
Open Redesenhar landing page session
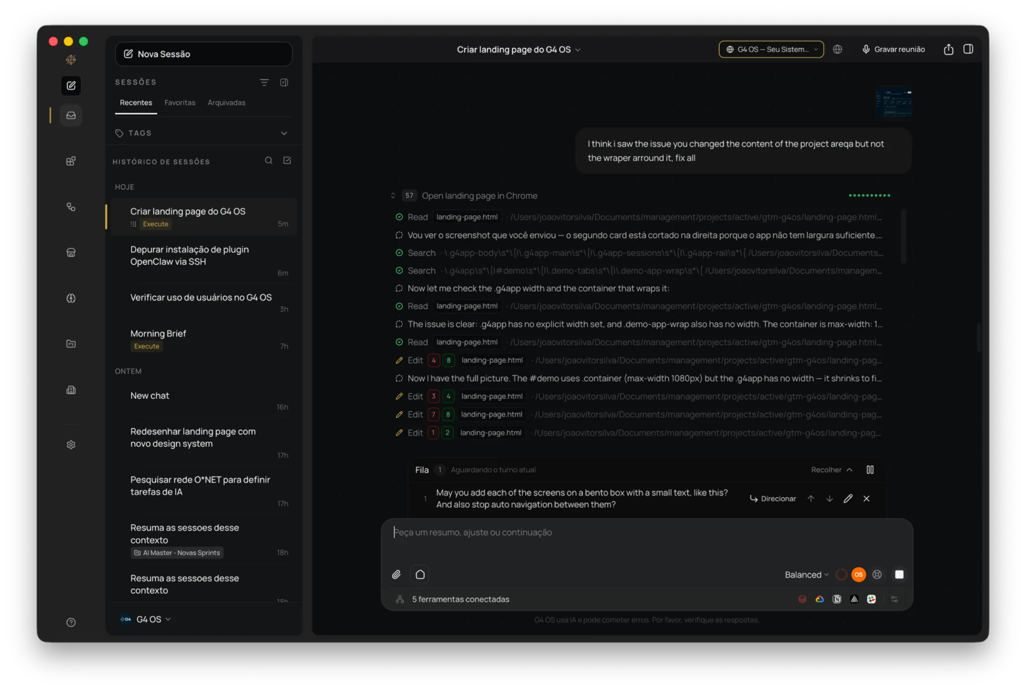[203, 442]
